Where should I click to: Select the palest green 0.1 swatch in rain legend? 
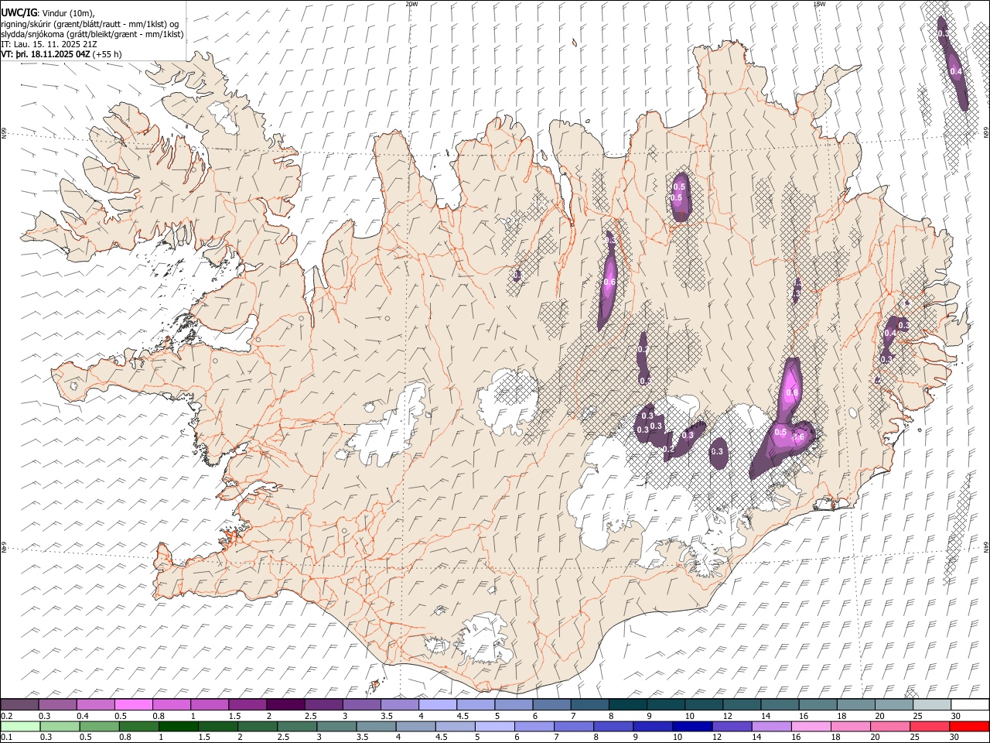(x=20, y=726)
